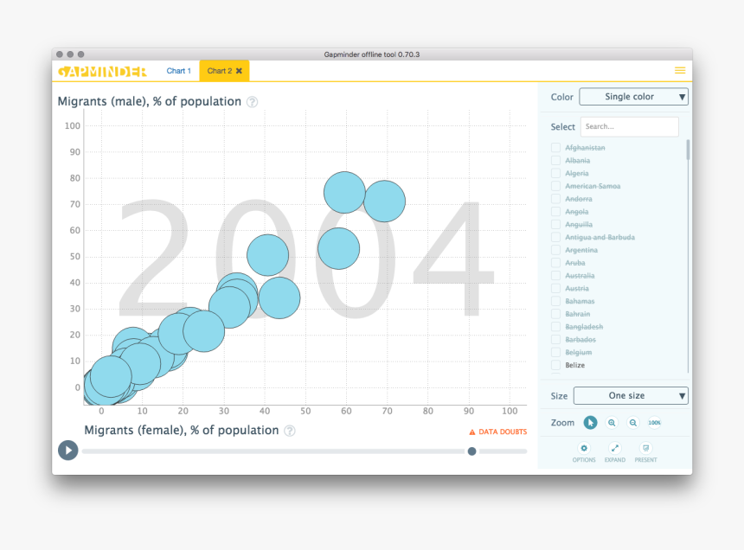Screen dimensions: 744x550
Task: Click the country Search field
Action: (629, 126)
